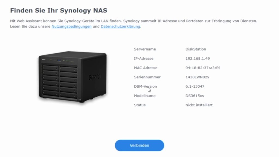The height and width of the screenshot is (157, 279).
Task: Click the Seriennummer label
Action: point(147,77)
